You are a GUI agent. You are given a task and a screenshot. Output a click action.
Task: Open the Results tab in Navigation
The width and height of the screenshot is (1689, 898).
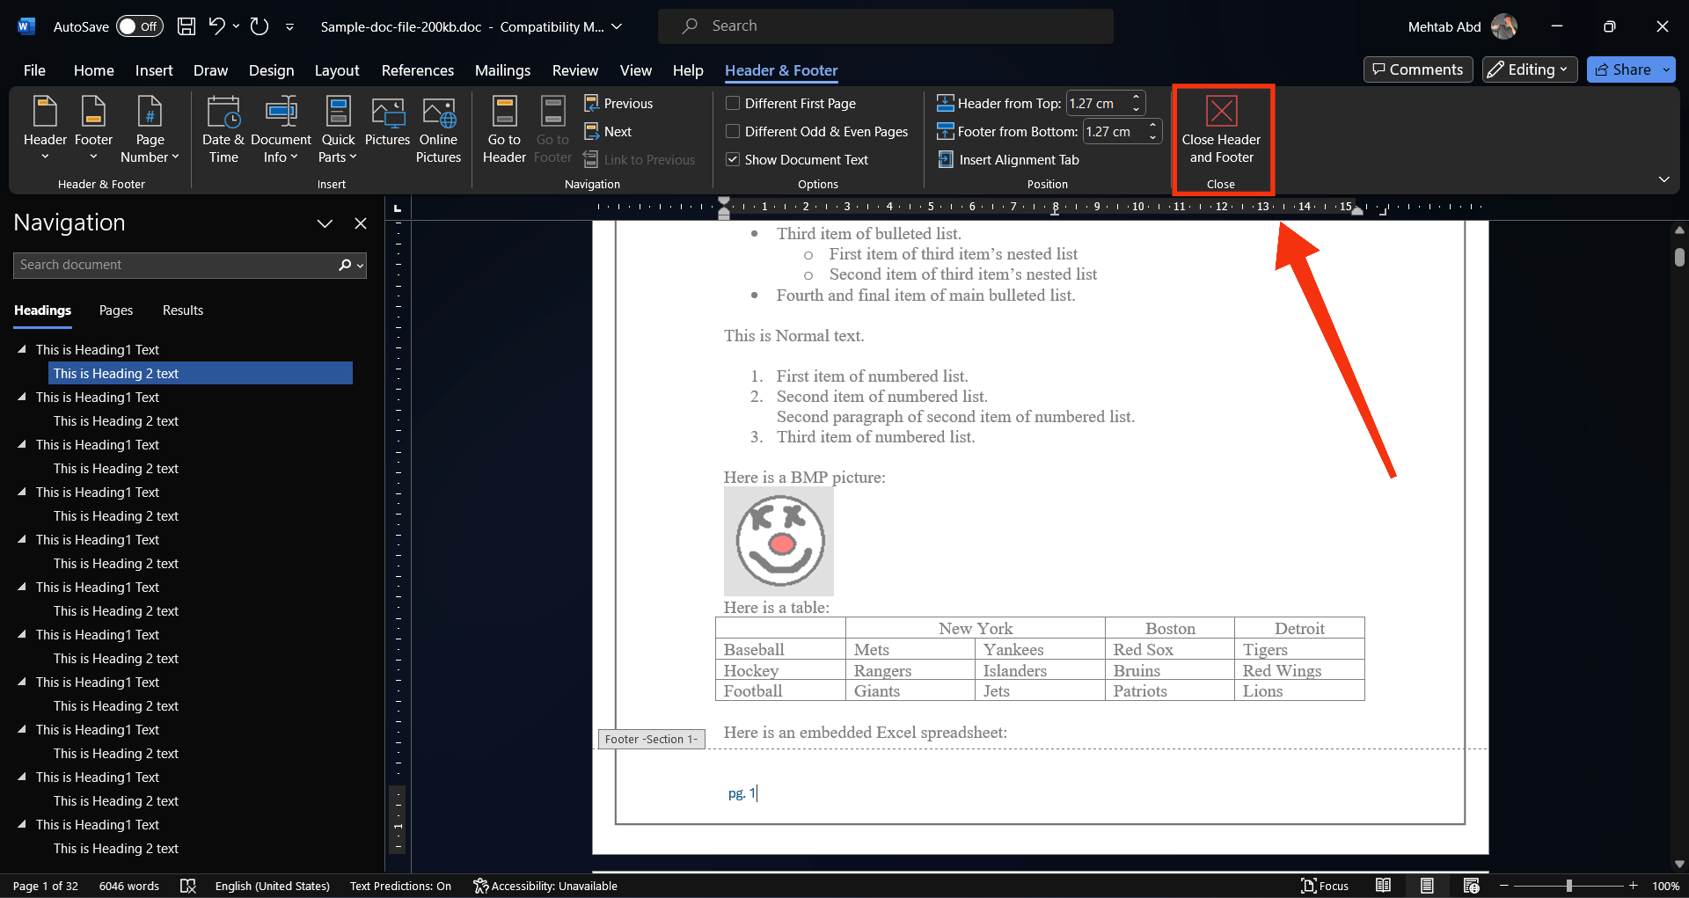pyautogui.click(x=183, y=310)
